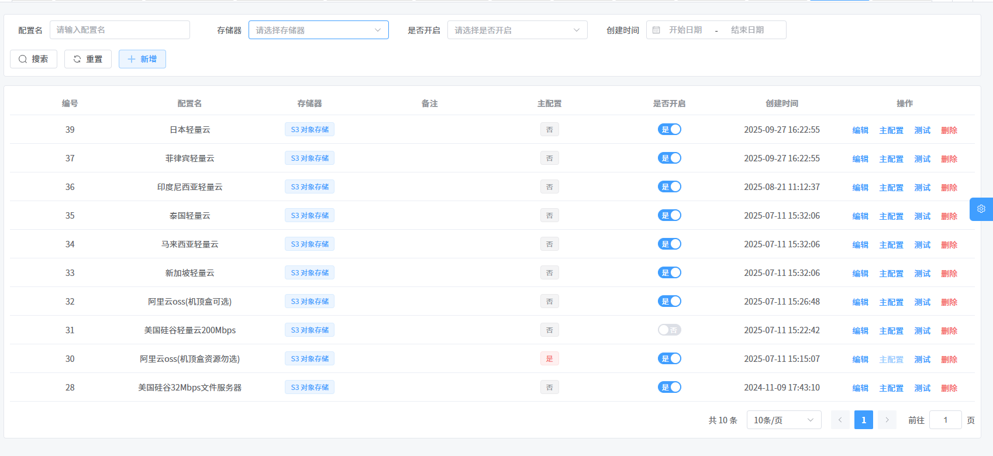Toggle enabled switch for 美国硅谷32Mbps文件服务器
993x456 pixels.
click(670, 387)
